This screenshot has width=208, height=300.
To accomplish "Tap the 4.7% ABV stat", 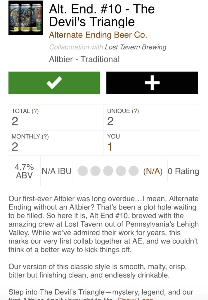I will [24, 171].
